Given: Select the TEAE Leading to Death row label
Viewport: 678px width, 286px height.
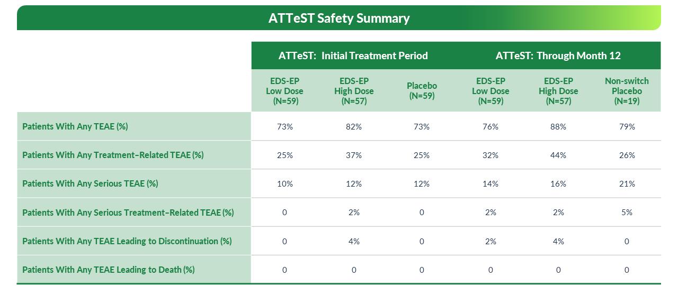Looking at the screenshot, I should (x=109, y=270).
